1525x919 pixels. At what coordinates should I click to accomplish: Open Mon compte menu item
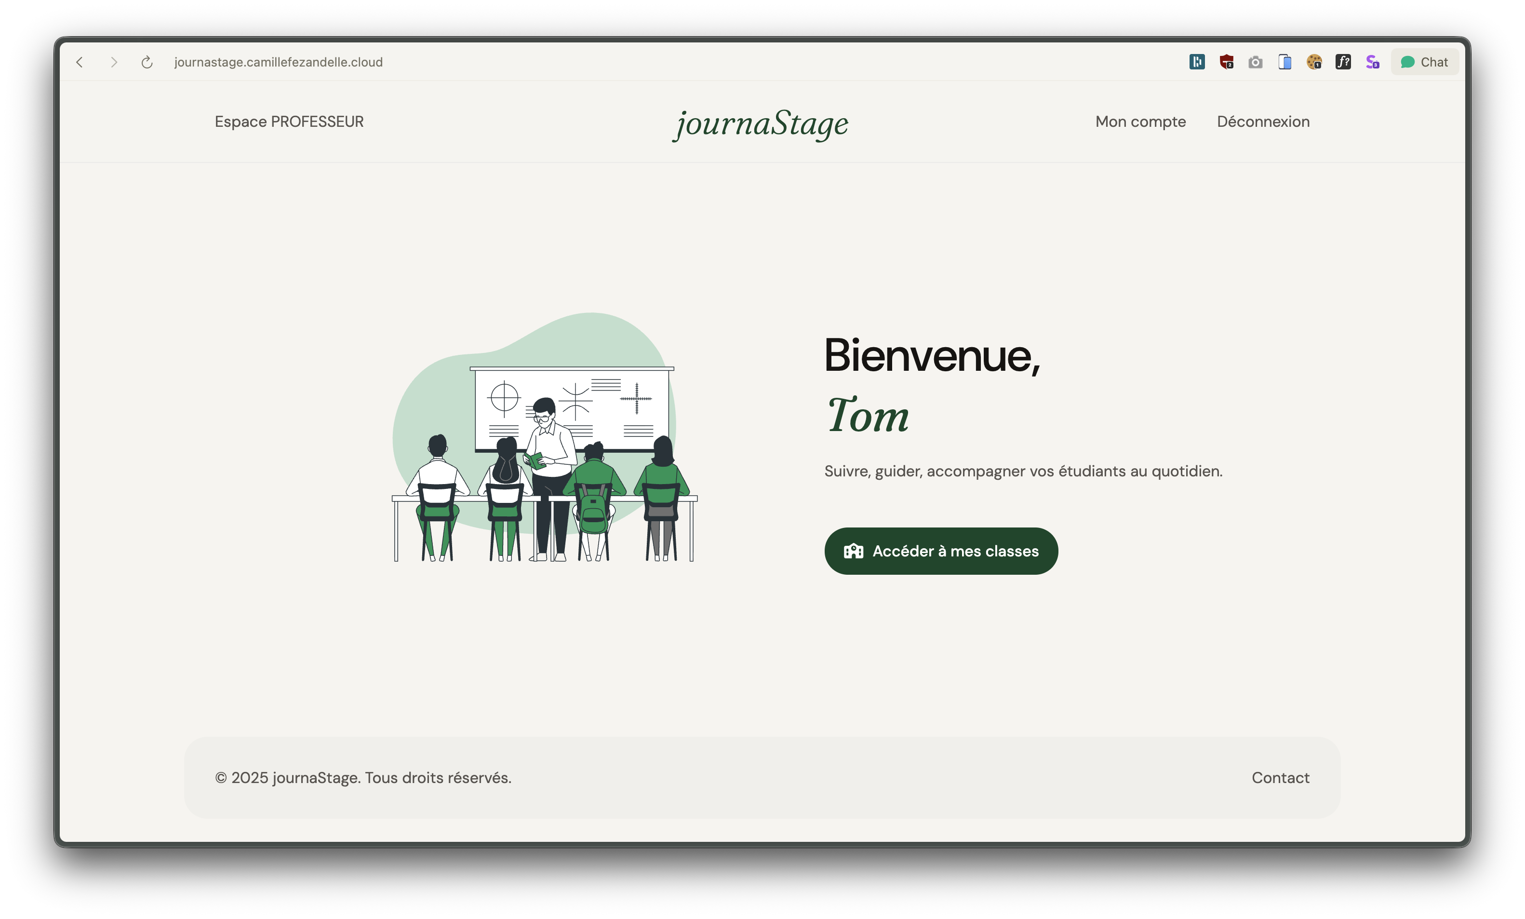pos(1140,122)
